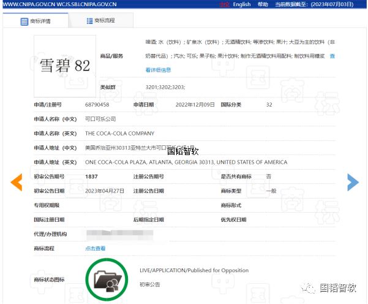Screen dimensions: 368x304
Task: Open the 商标详情 tab
Action: click(x=36, y=20)
